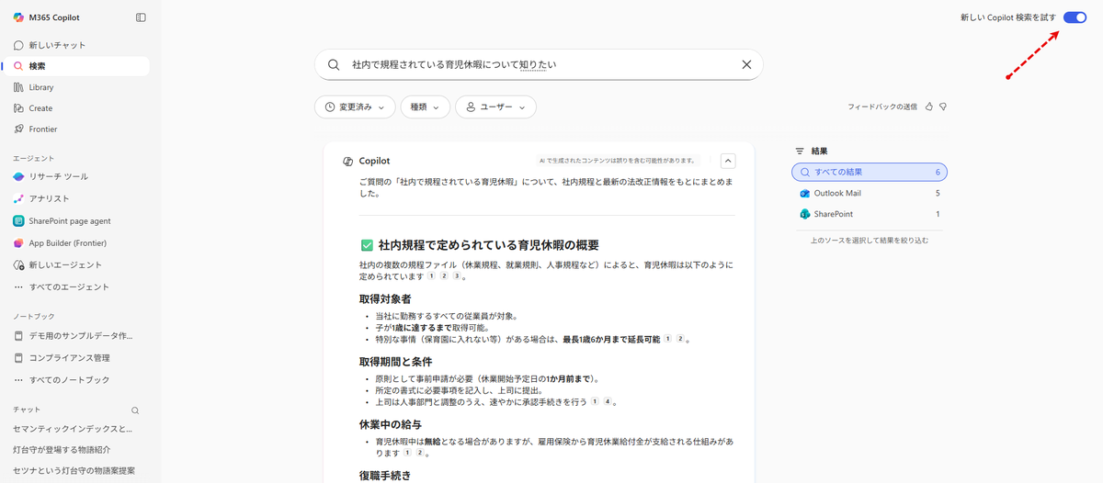Open SharePoint page agent
The height and width of the screenshot is (483, 1103).
click(69, 220)
